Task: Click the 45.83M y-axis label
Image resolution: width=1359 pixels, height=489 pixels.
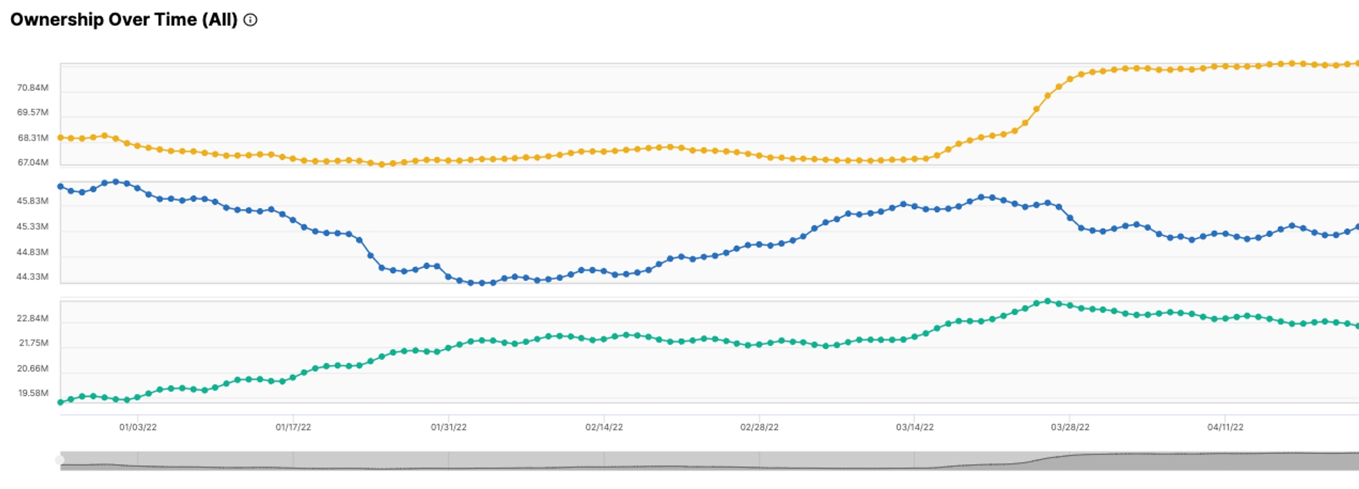Action: (33, 201)
